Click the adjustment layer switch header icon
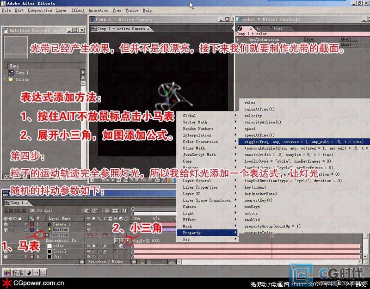This screenshot has width=370, height=289. 121,219
